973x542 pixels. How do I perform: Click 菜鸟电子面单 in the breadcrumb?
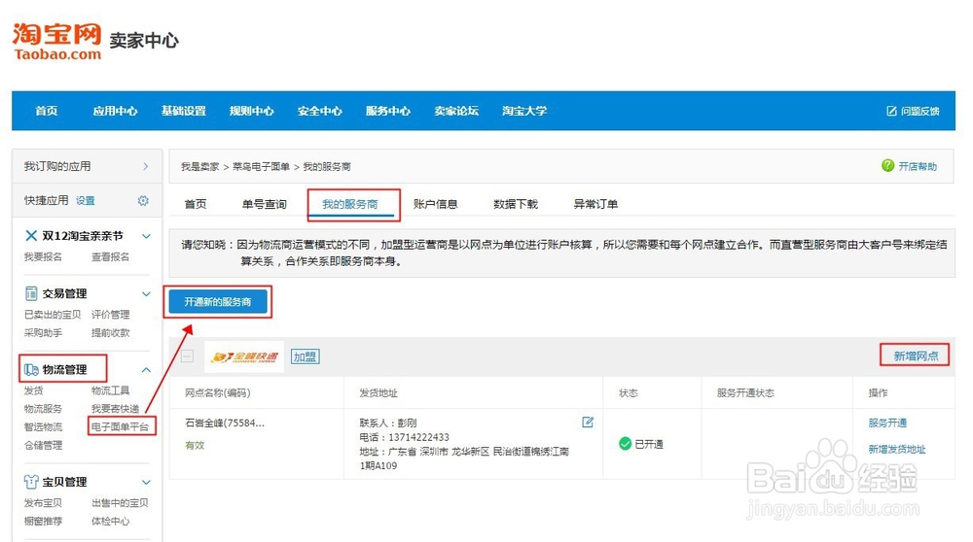click(x=261, y=167)
